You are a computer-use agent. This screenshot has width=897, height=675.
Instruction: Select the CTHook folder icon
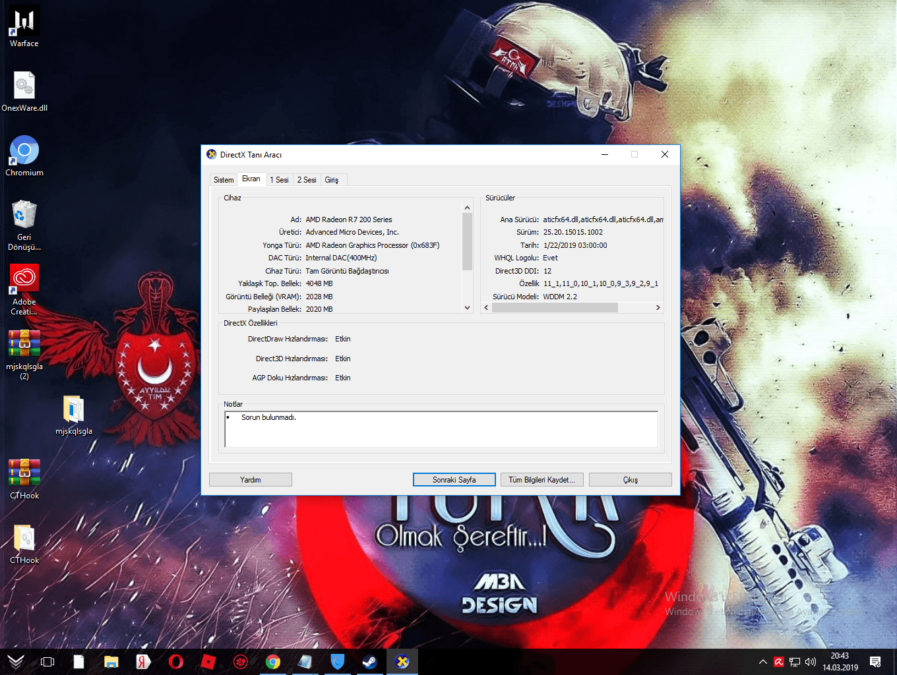click(24, 543)
